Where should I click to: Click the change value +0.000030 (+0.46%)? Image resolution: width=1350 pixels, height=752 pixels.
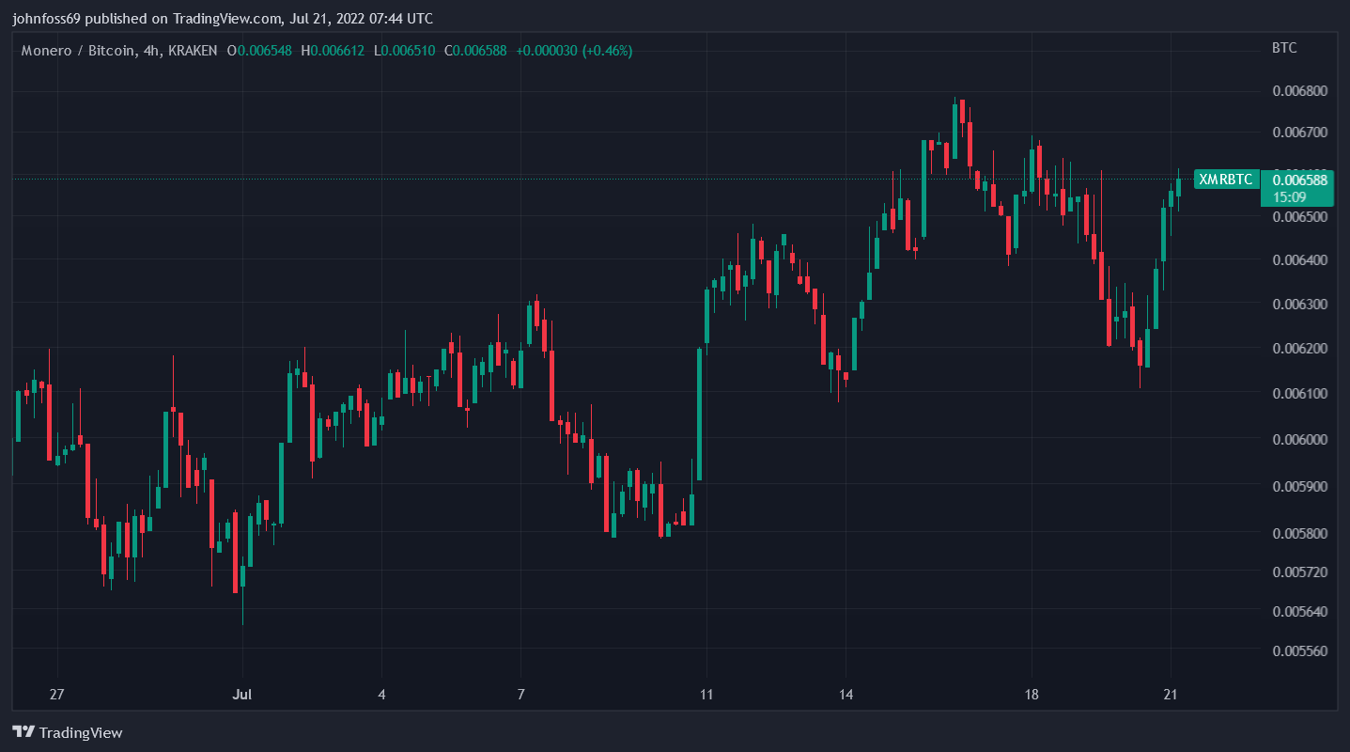[574, 50]
